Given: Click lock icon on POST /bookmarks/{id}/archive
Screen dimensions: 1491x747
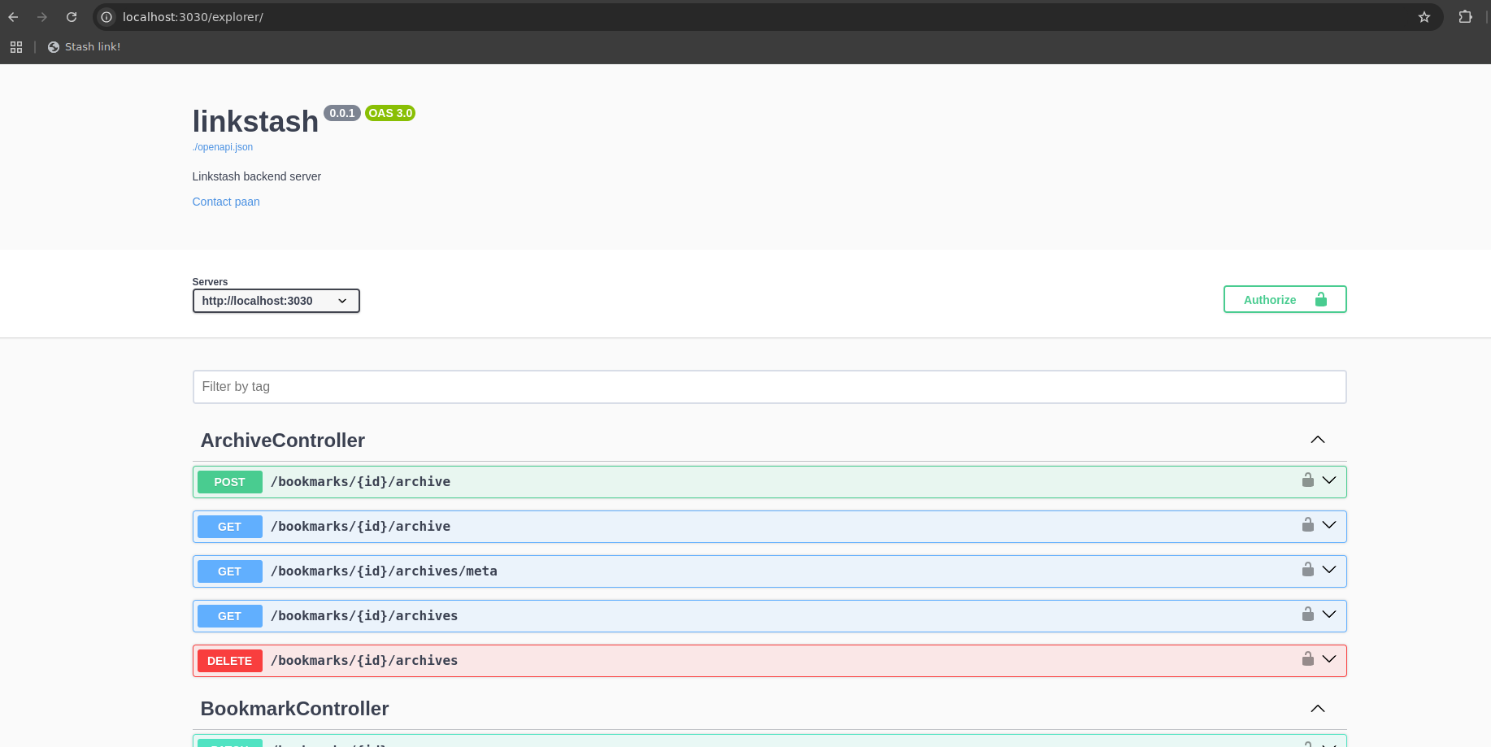Looking at the screenshot, I should [1307, 480].
